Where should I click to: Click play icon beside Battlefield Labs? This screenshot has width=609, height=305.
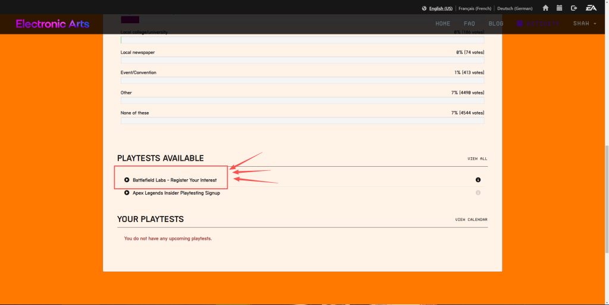pos(127,180)
